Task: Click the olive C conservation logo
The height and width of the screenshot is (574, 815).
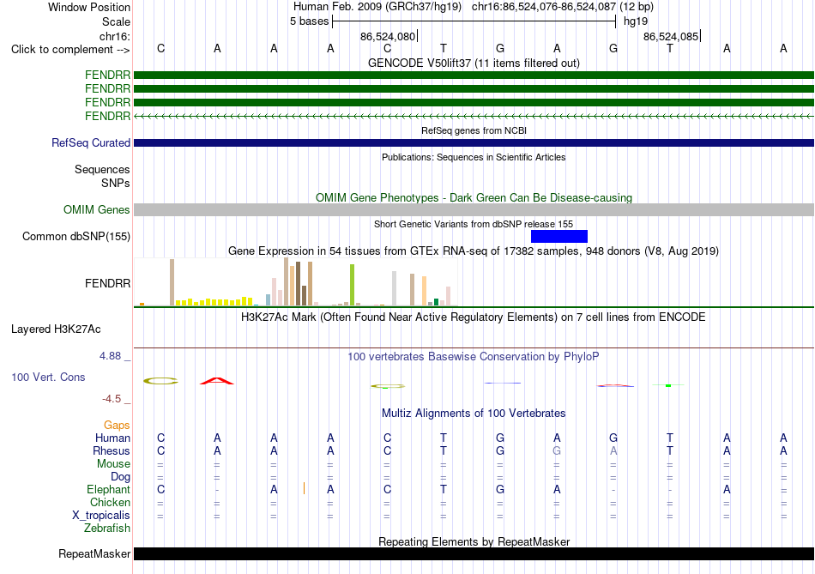Action: [x=160, y=381]
